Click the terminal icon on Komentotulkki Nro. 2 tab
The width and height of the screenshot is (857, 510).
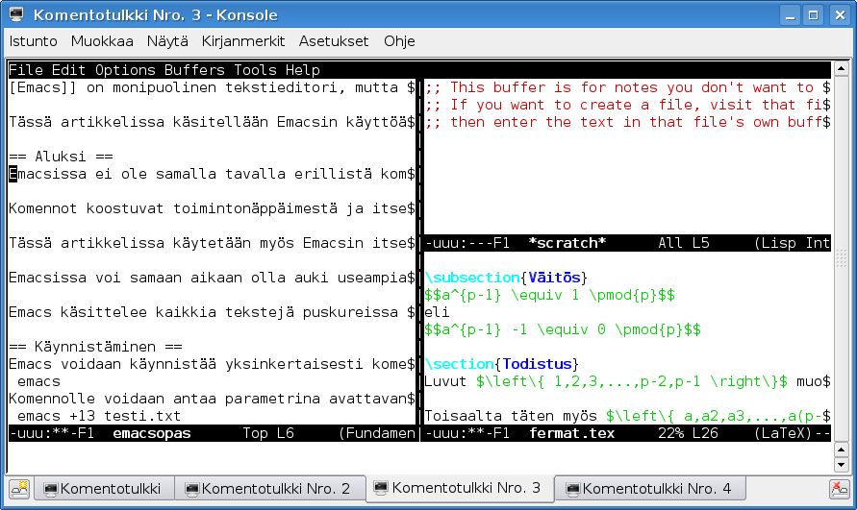191,489
